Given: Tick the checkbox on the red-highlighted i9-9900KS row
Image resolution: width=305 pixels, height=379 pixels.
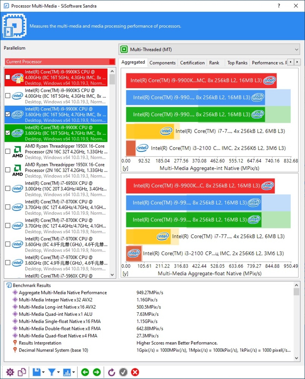Looking at the screenshot, I should [8, 77].
